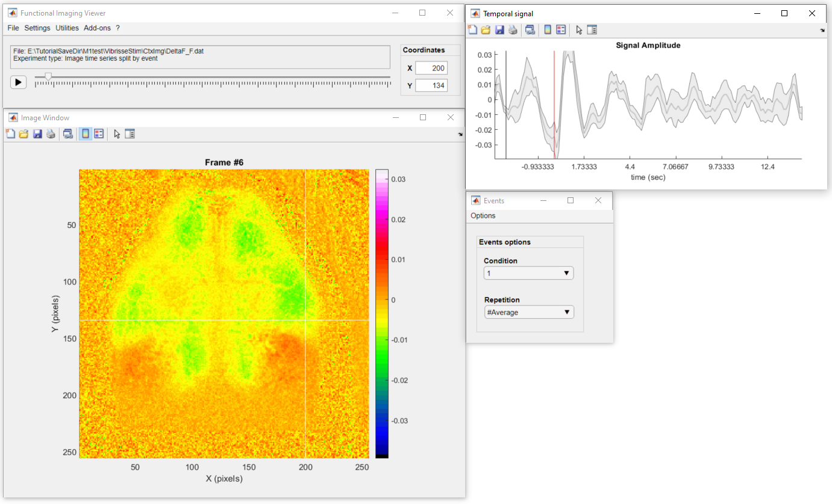Image resolution: width=832 pixels, height=504 pixels.
Task: Click the file path information box
Action: [x=200, y=57]
